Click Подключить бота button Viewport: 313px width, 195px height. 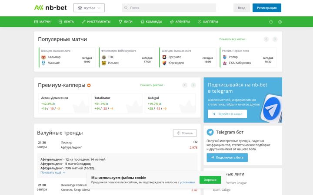[x=227, y=157]
